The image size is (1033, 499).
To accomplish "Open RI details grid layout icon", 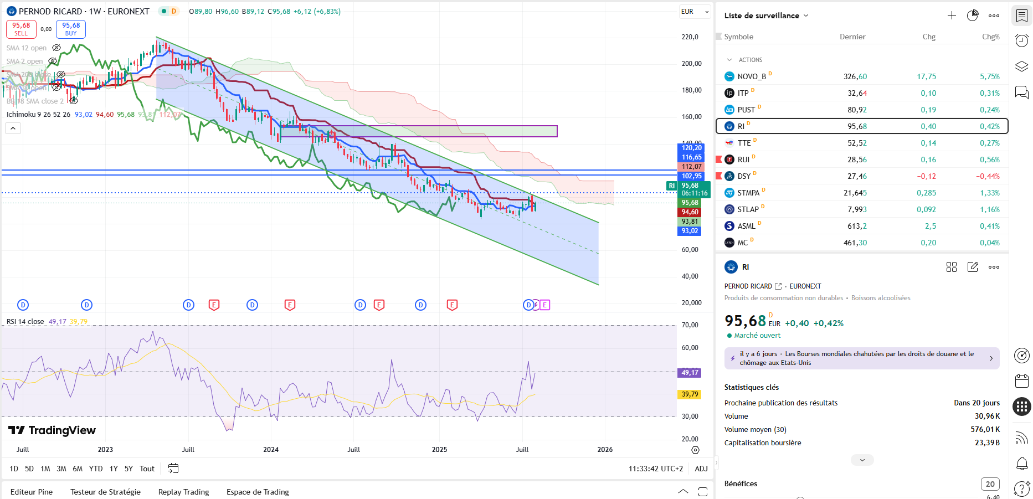I will (x=952, y=267).
